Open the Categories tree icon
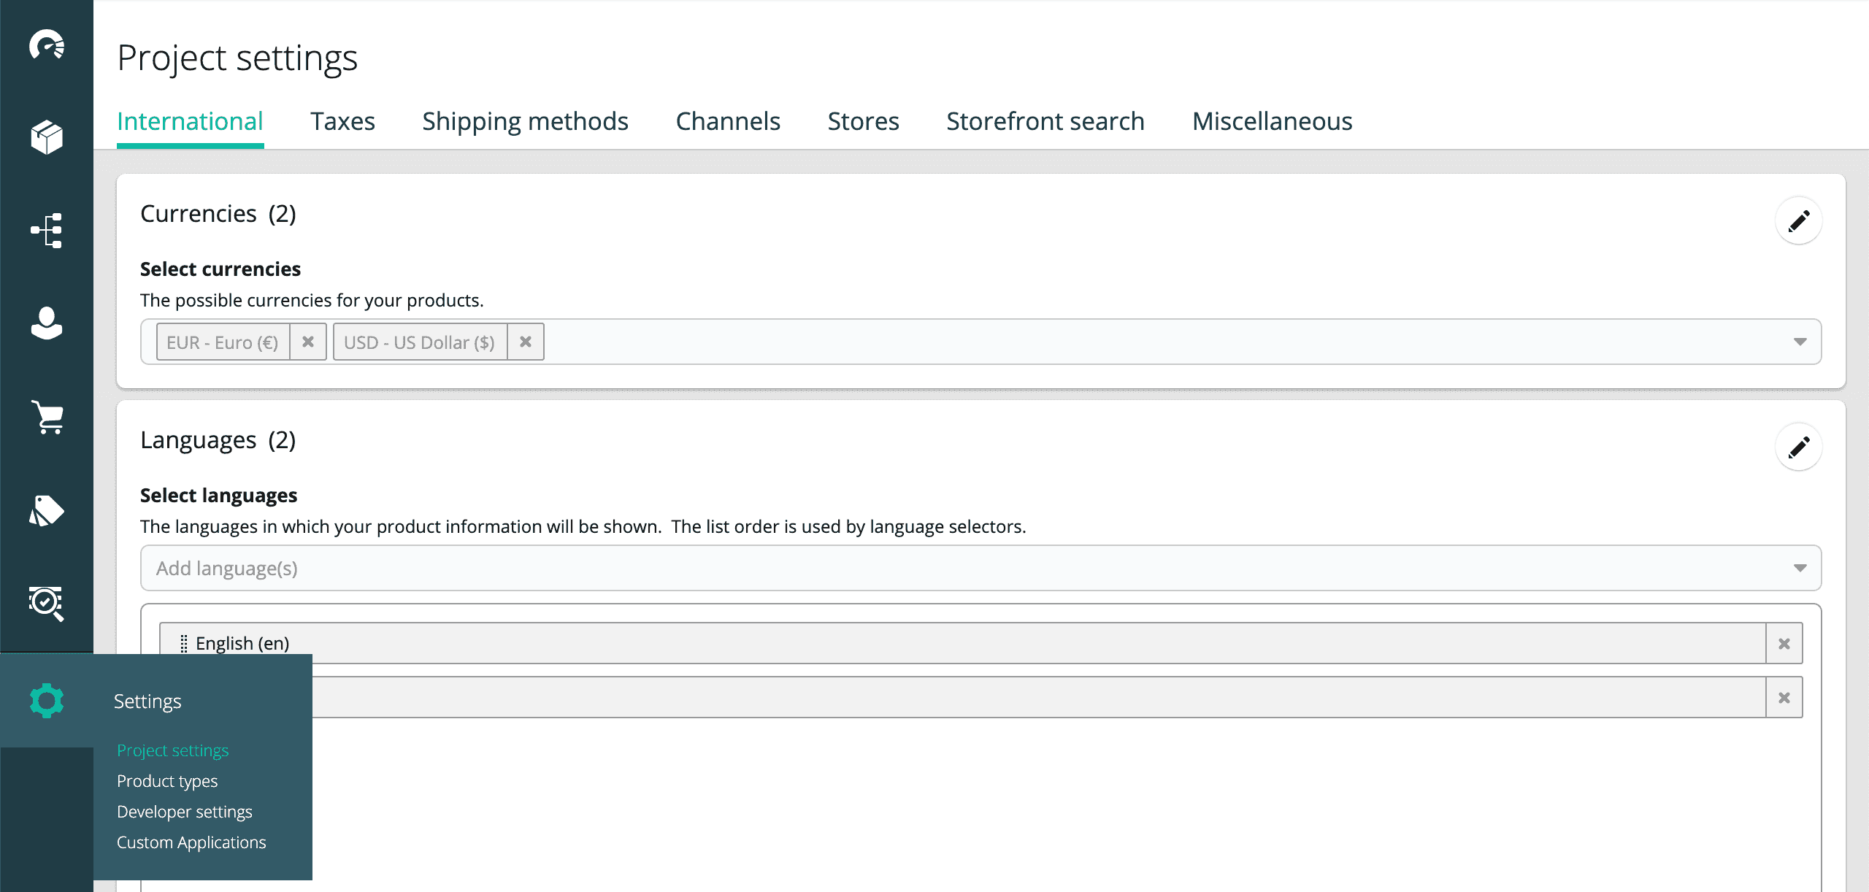 (47, 231)
